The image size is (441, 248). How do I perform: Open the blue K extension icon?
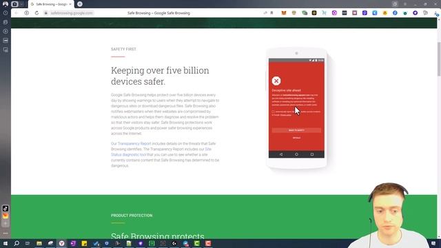[375, 13]
